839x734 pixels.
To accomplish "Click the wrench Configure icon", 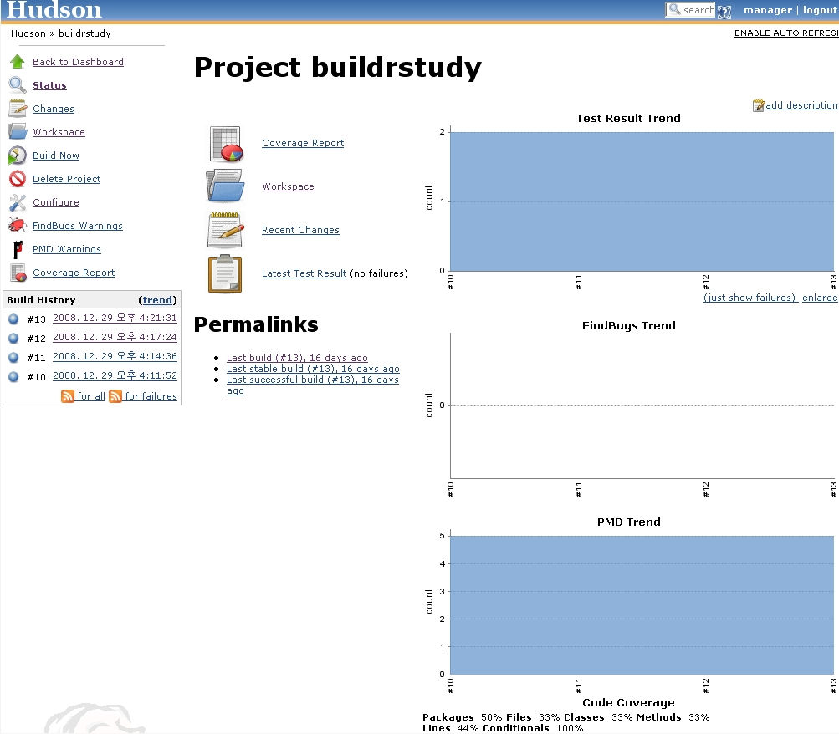I will (17, 202).
